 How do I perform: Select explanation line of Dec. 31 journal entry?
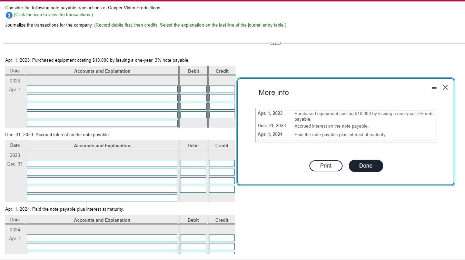click(102, 198)
